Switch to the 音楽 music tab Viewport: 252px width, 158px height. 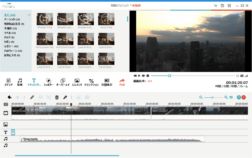(x=20, y=82)
